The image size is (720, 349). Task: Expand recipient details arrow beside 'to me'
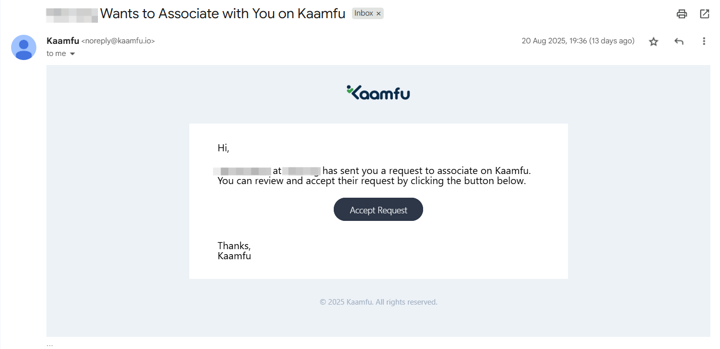coord(72,54)
